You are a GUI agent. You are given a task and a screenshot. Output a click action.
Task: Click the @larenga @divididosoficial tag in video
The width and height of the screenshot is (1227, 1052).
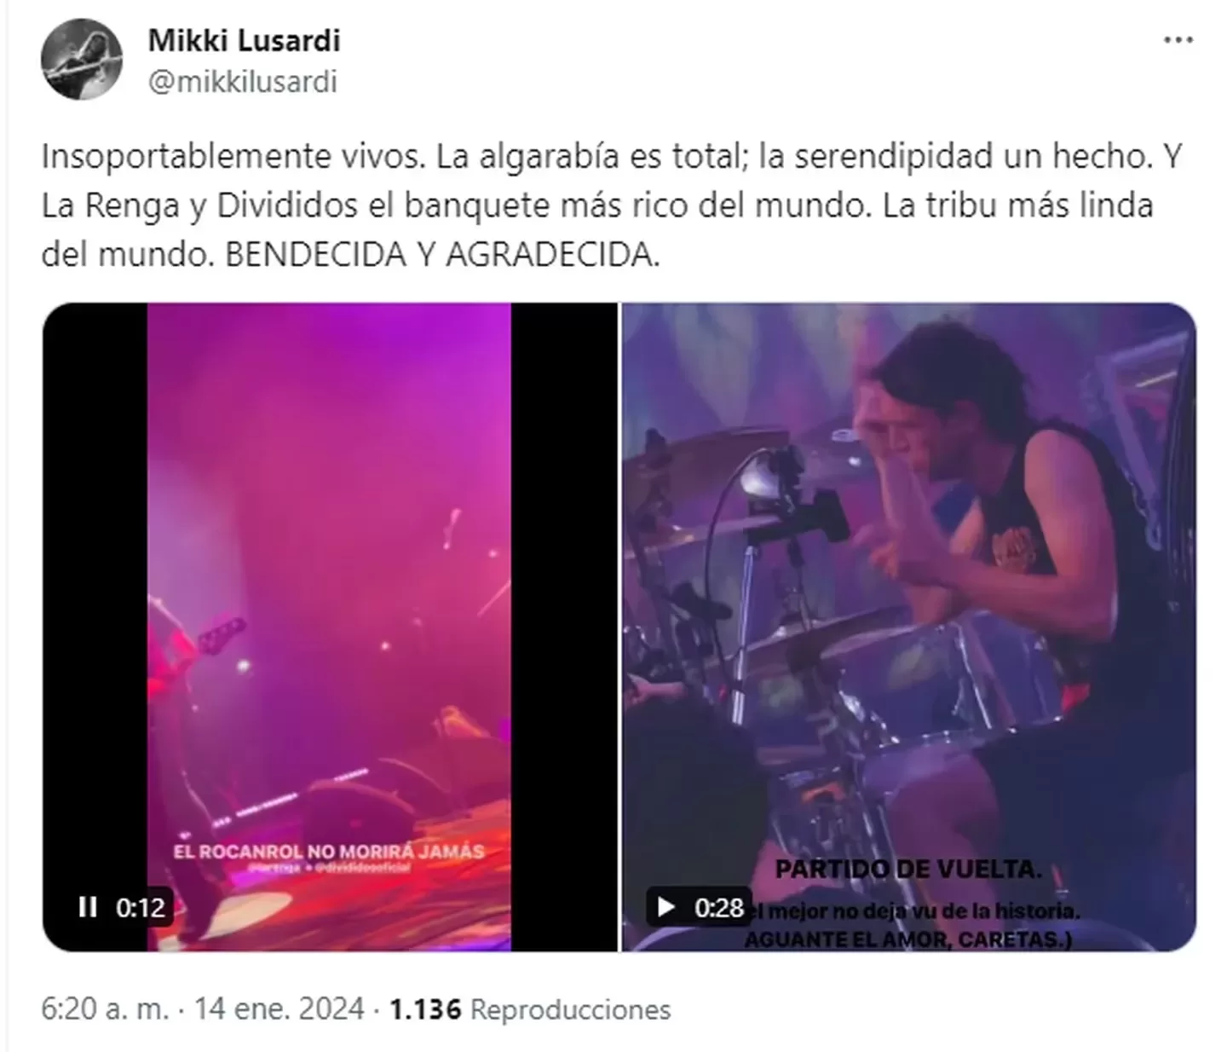tap(328, 867)
